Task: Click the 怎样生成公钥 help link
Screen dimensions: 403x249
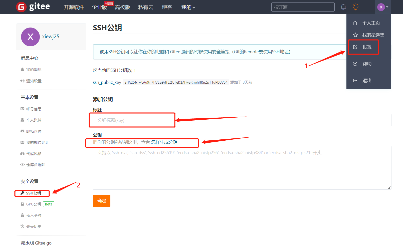Action: tap(164, 142)
